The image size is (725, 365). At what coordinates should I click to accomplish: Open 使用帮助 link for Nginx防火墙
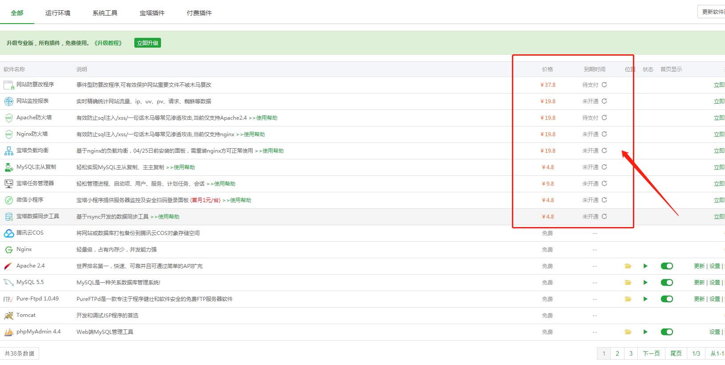250,134
